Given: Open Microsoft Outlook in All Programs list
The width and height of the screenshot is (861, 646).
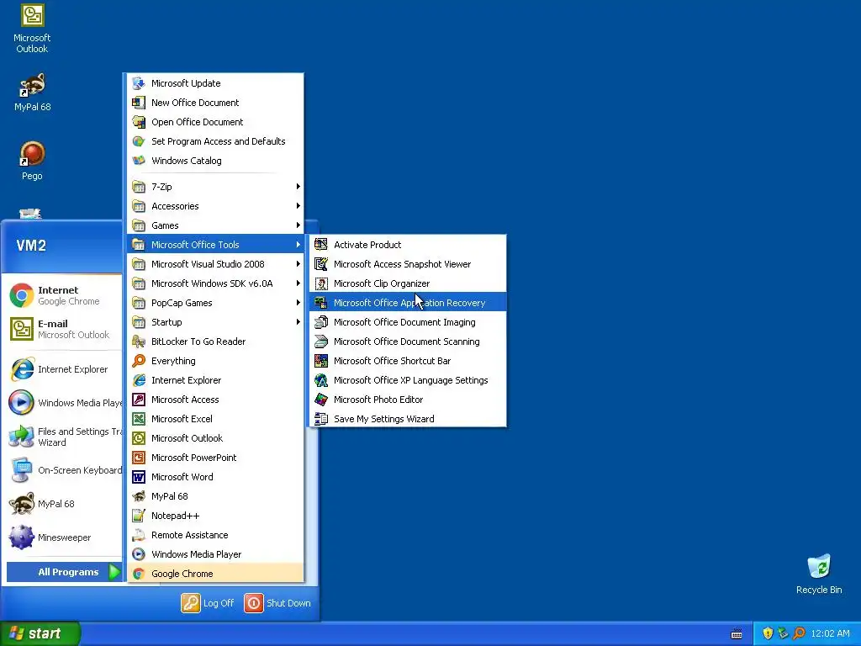Looking at the screenshot, I should pyautogui.click(x=215, y=437).
